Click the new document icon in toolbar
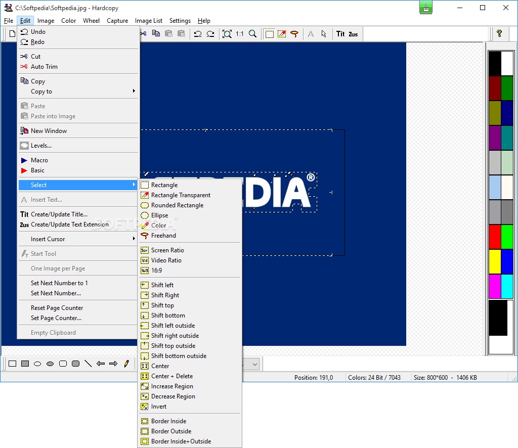The image size is (518, 448). pos(12,34)
